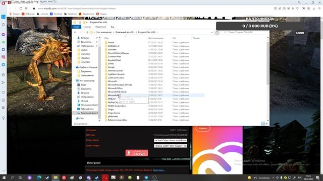Screen dimensions: 323x181
Task: Select OneDrive - Personal in navigation pane
Action: click(88, 67)
